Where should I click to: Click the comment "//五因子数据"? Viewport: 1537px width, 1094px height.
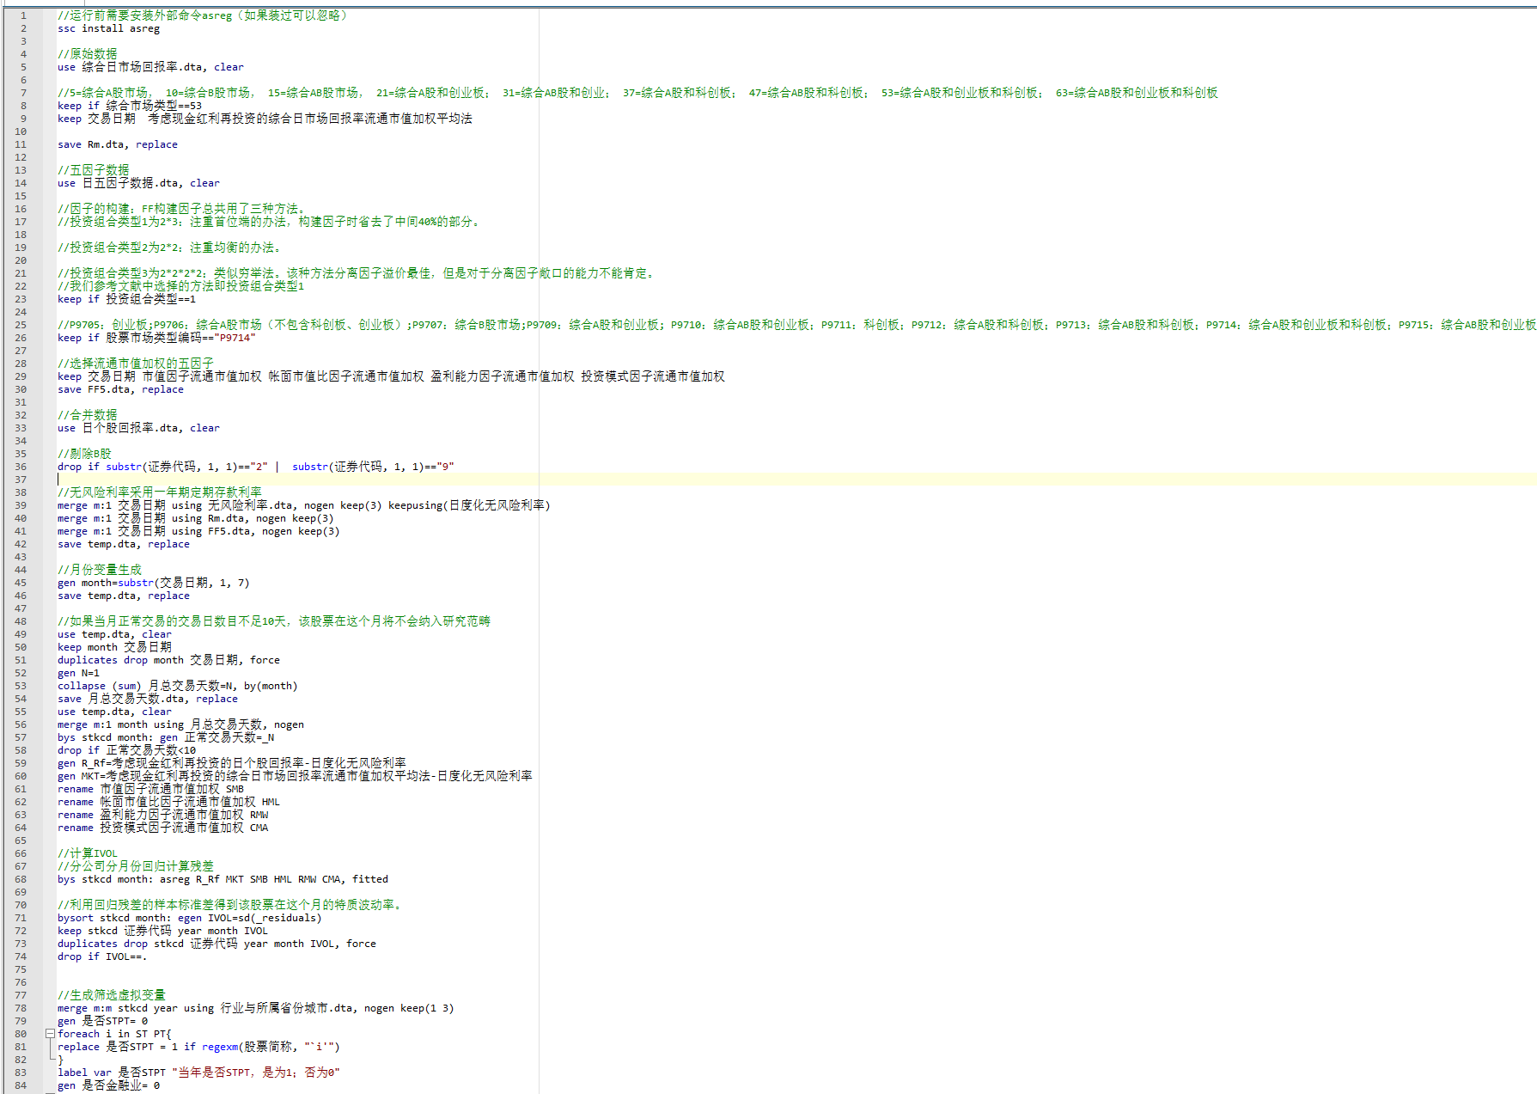93,170
